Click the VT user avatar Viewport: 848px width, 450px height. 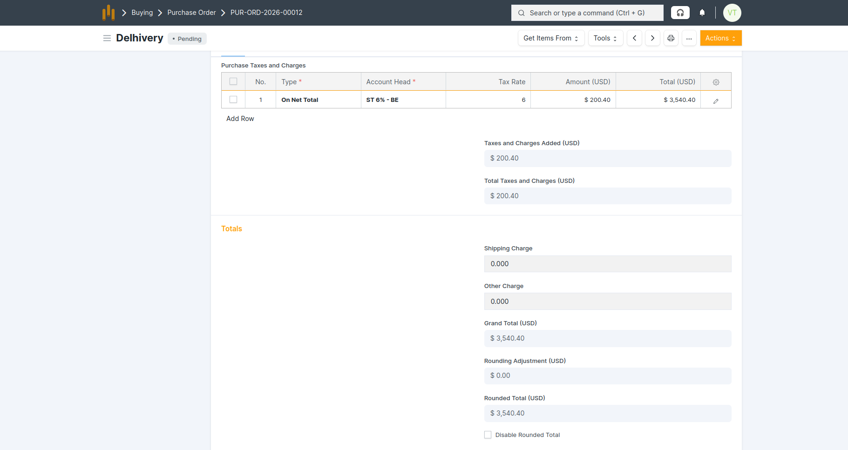[732, 13]
